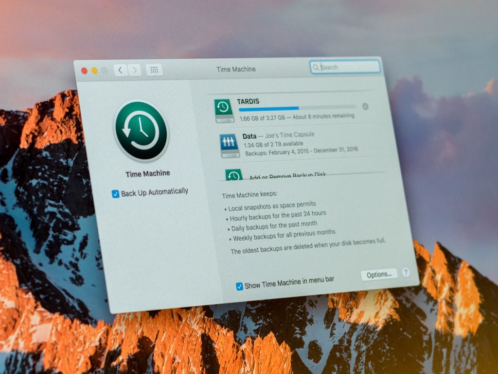
Task: Open the Options dialog
Action: (379, 273)
